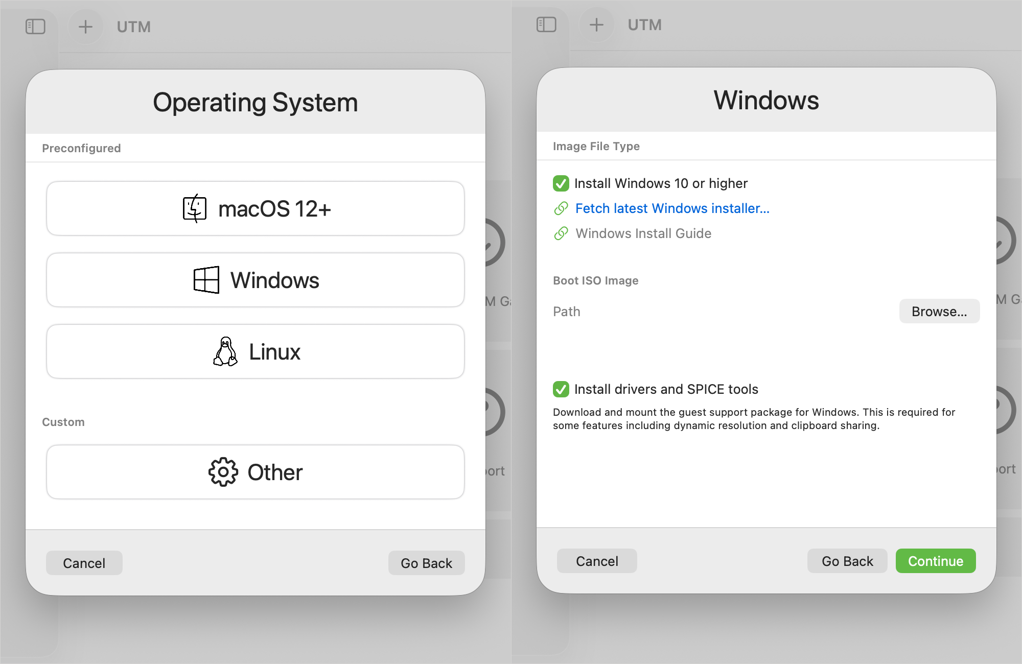Select the Windows operating system option

click(255, 280)
